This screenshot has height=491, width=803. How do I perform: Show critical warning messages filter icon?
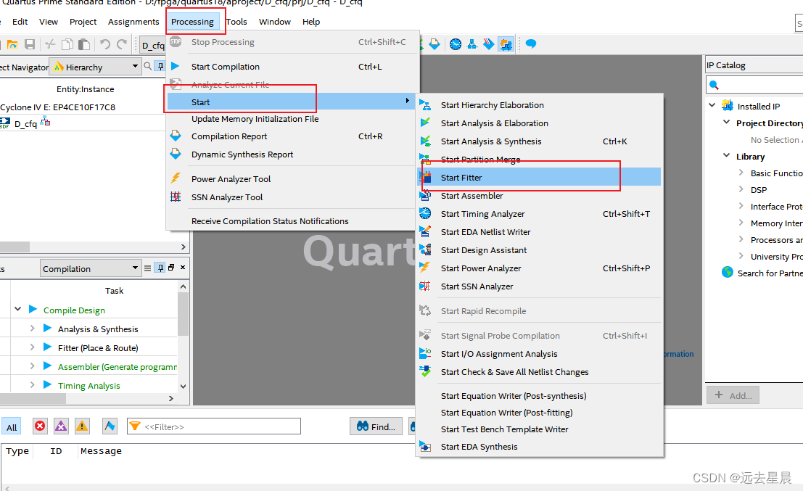(x=61, y=426)
